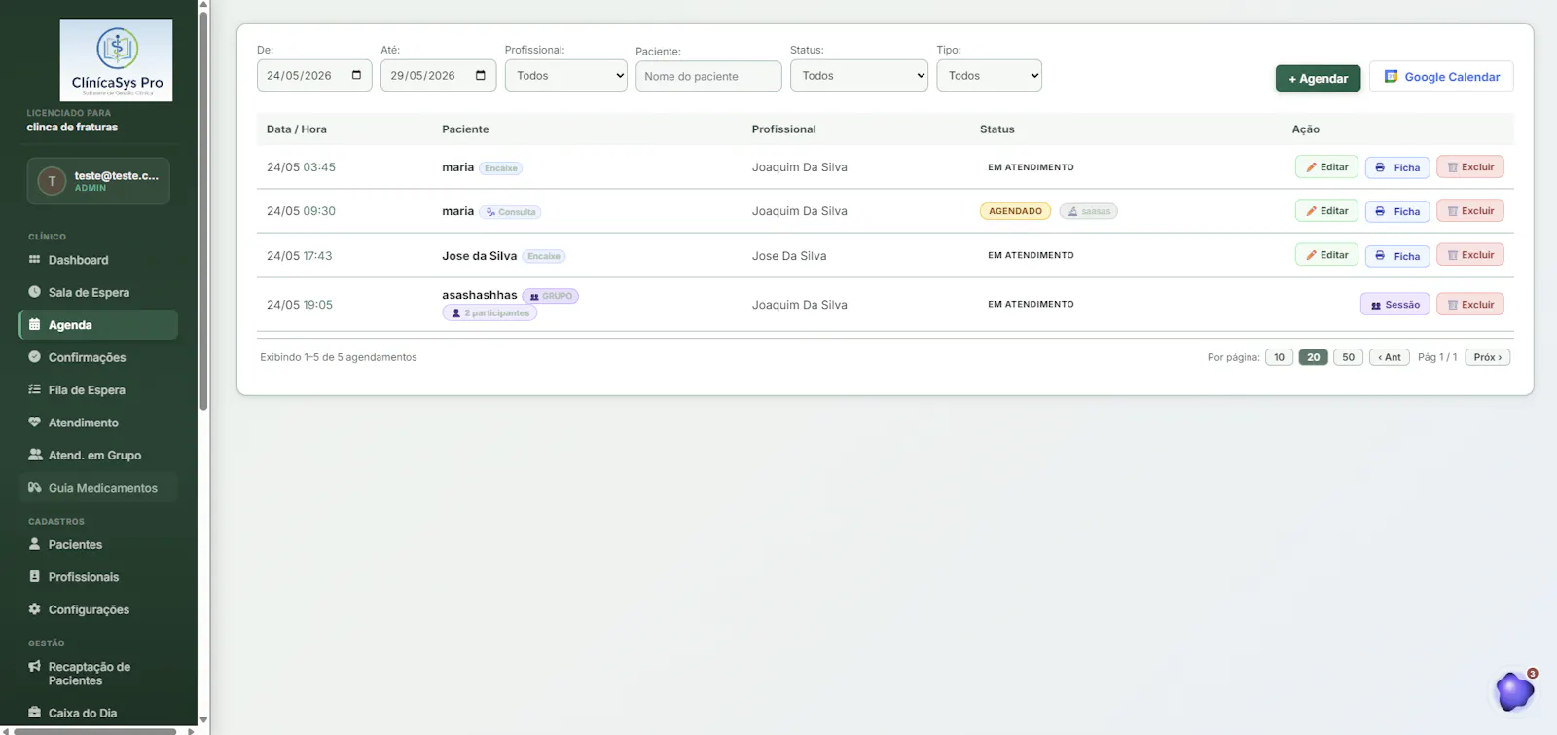Open Ficha for 03:45 maria appointment
The height and width of the screenshot is (735, 1557).
tap(1397, 167)
